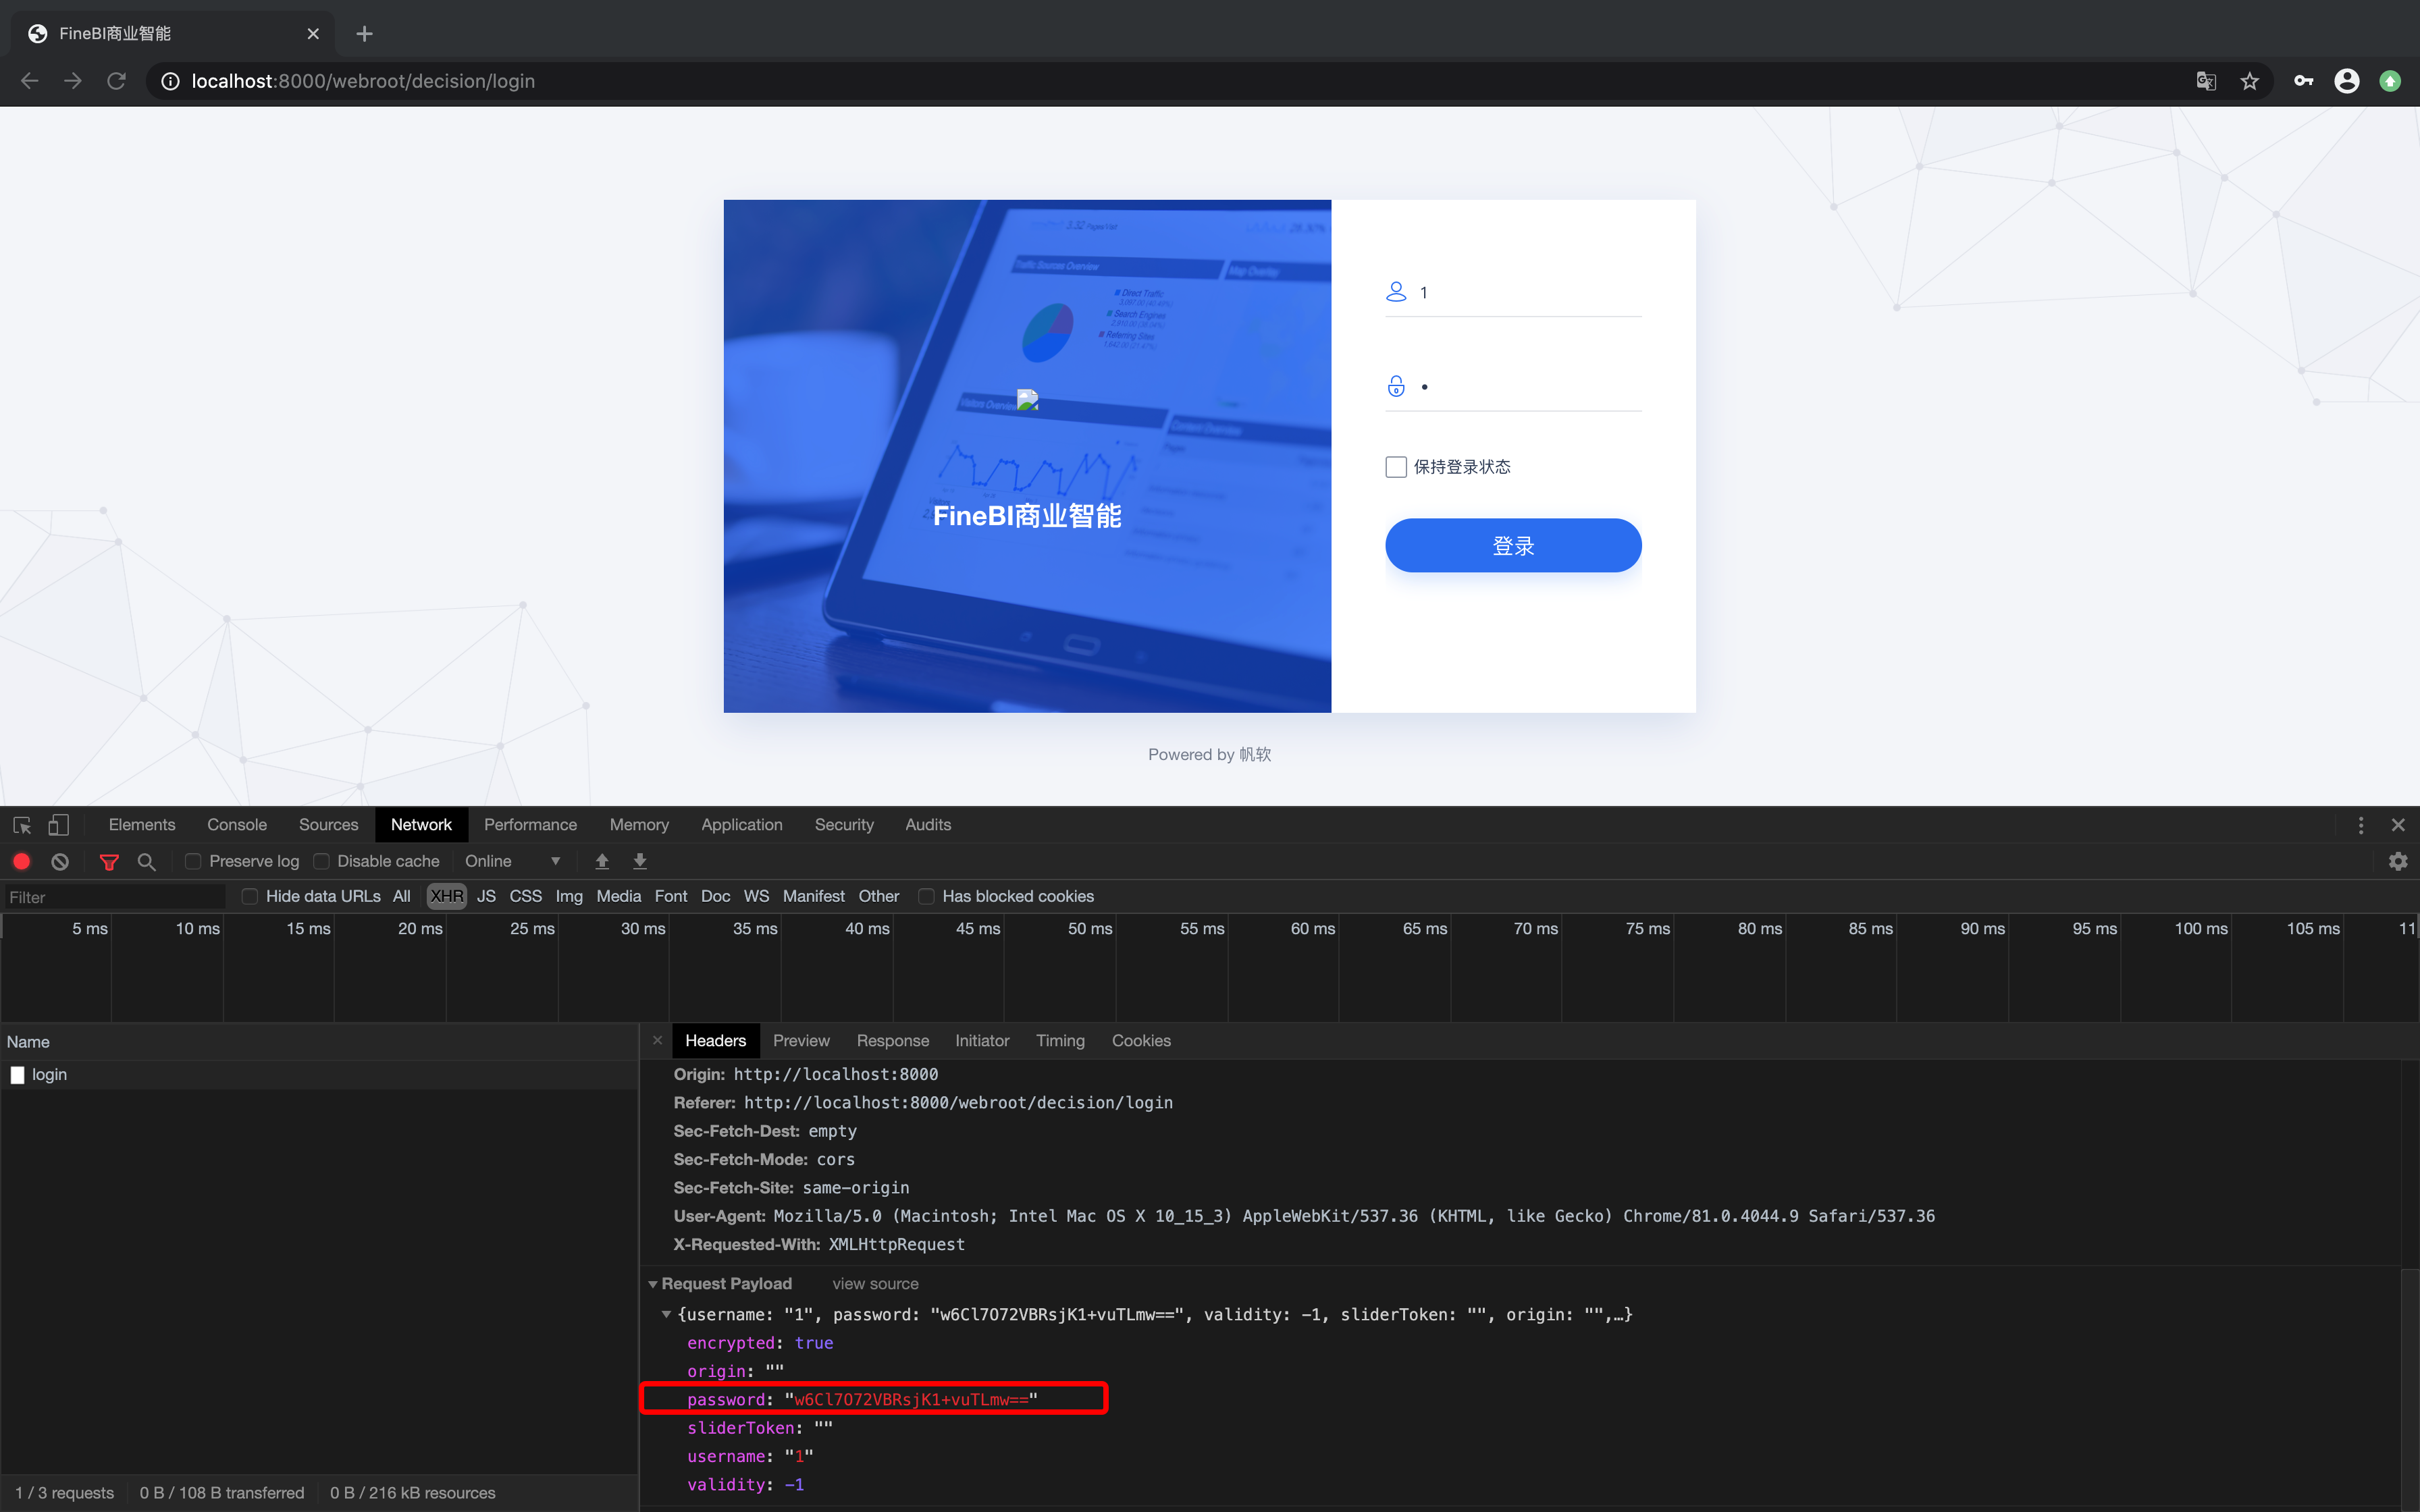Viewport: 2420px width, 1512px height.
Task: Open the Application tab
Action: click(x=741, y=825)
